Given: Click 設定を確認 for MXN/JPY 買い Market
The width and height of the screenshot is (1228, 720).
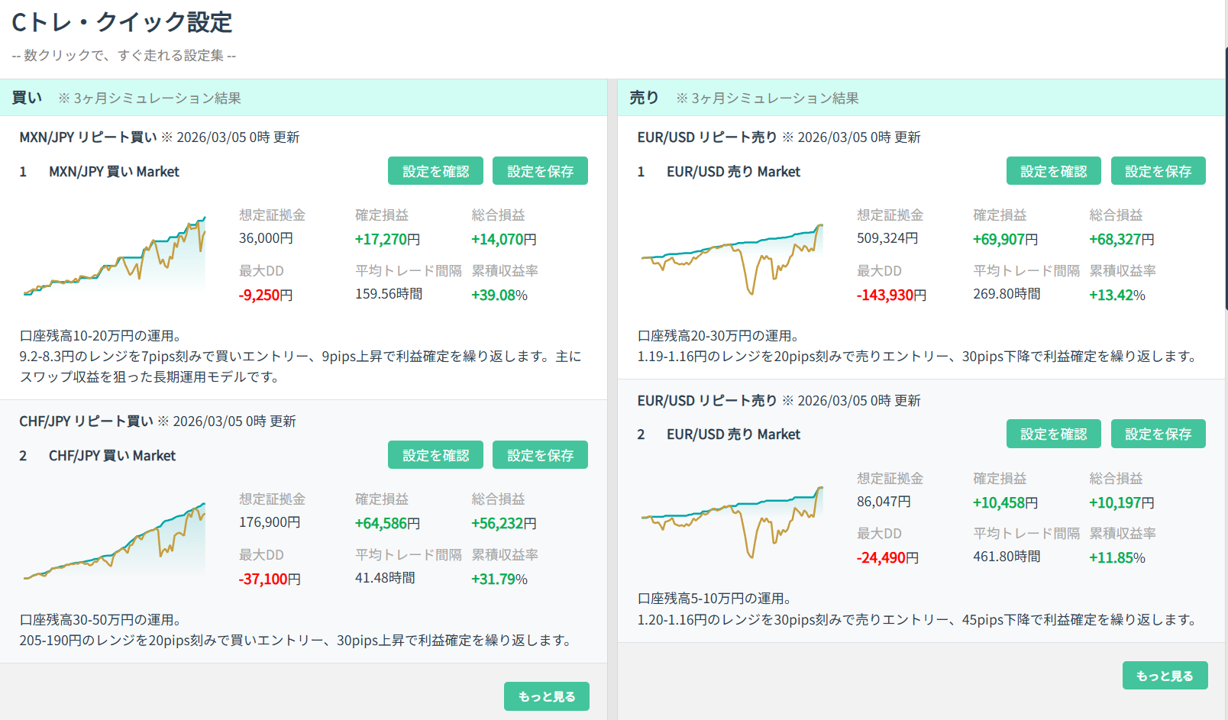Looking at the screenshot, I should click(x=435, y=171).
